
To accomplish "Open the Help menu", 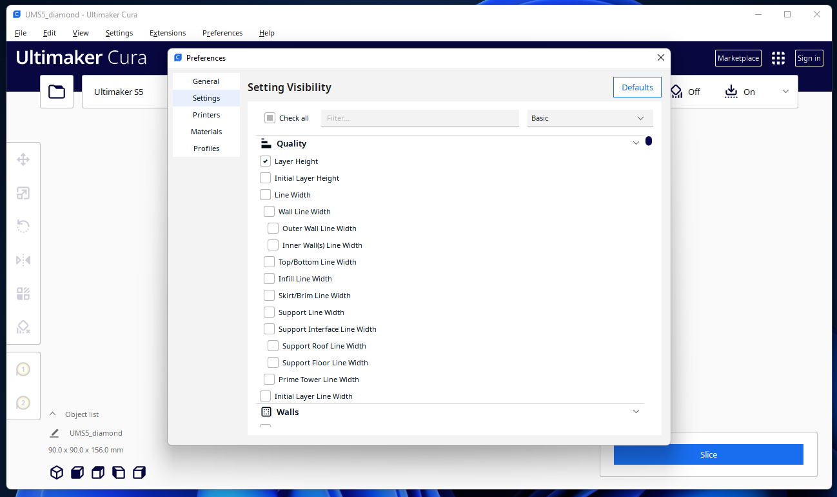I will [267, 33].
